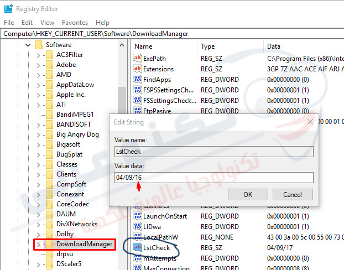Close the Edit String dialog

[310, 122]
